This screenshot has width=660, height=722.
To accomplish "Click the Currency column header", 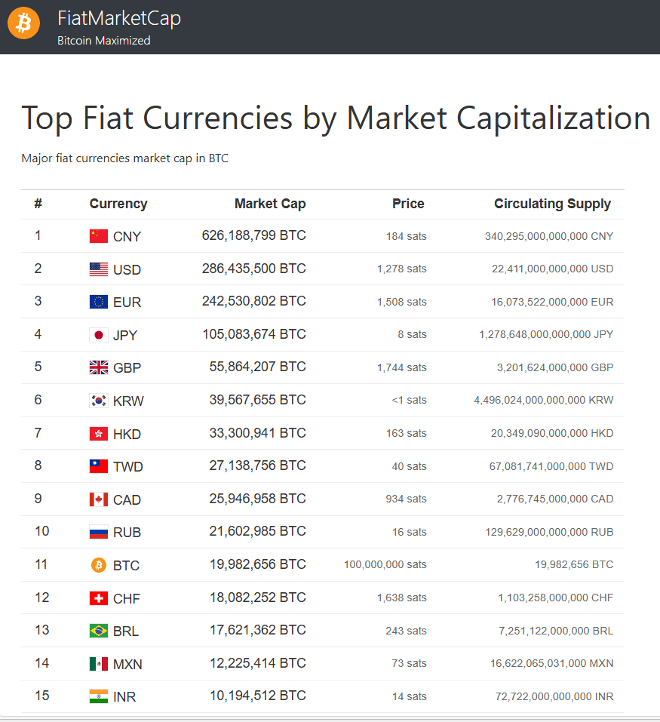I will click(118, 204).
